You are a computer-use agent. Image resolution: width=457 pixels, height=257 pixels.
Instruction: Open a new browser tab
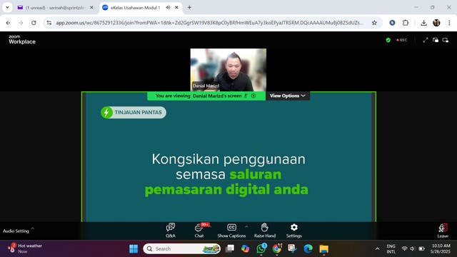[x=189, y=8]
